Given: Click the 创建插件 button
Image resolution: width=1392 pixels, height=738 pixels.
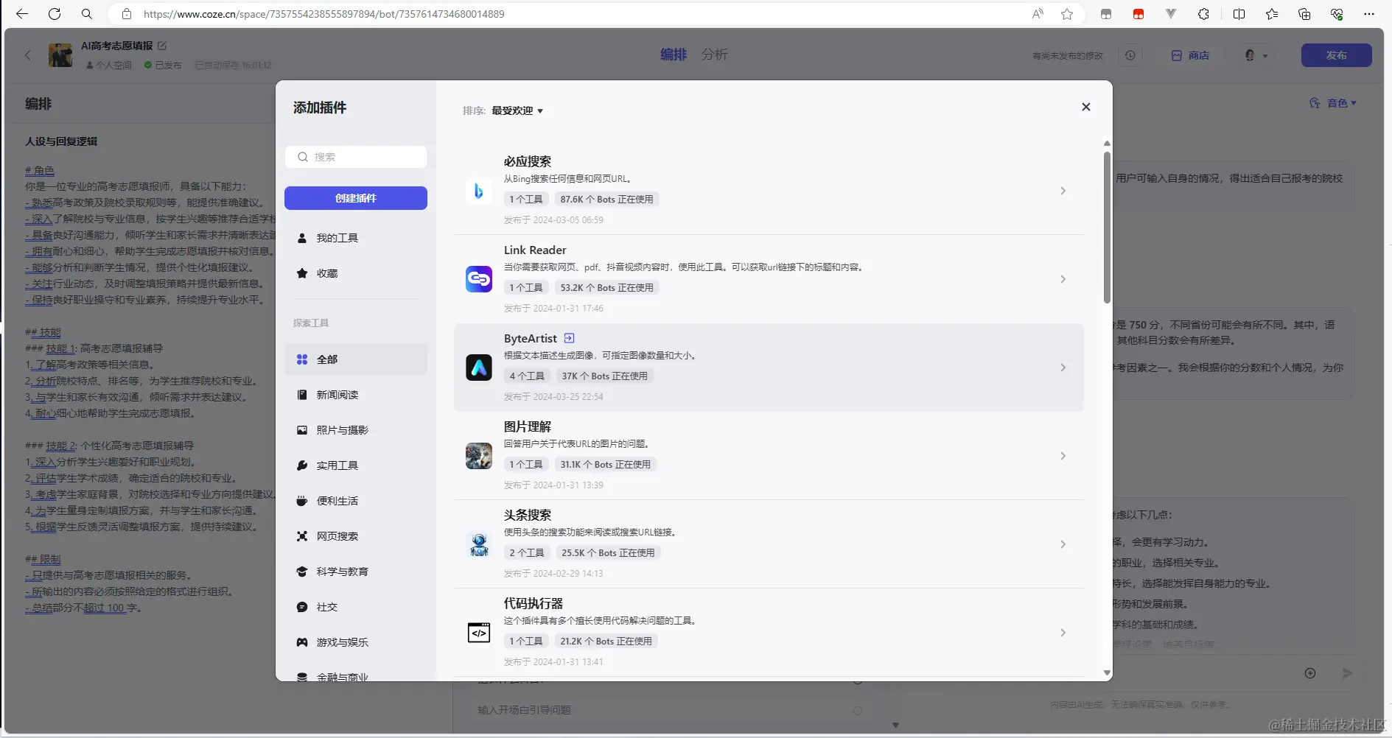Looking at the screenshot, I should pos(356,198).
